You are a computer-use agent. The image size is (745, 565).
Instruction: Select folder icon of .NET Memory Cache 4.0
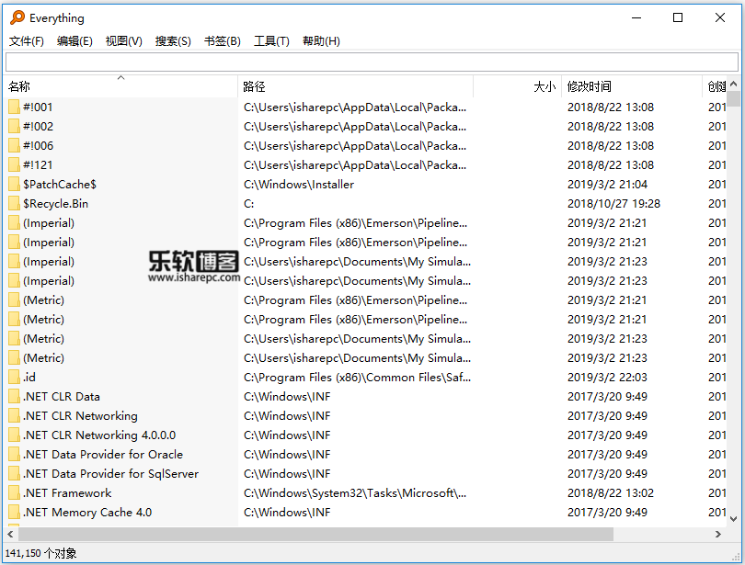pos(14,513)
